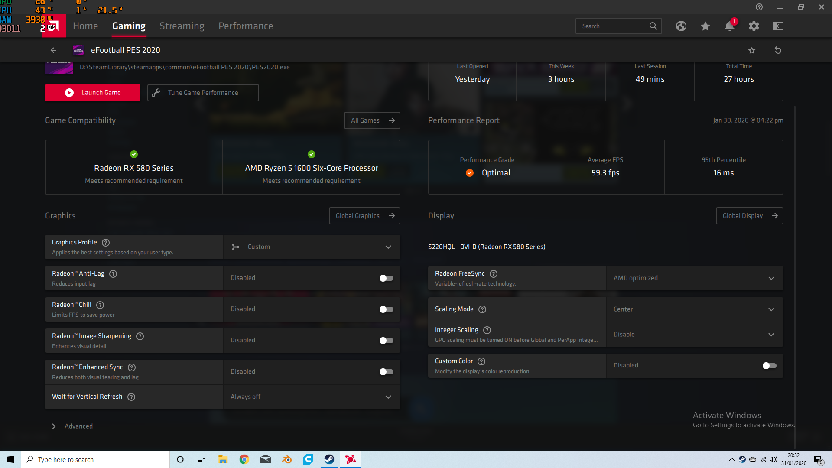Enable Radeon Anti-Lag toggle
The width and height of the screenshot is (832, 468).
click(x=386, y=278)
